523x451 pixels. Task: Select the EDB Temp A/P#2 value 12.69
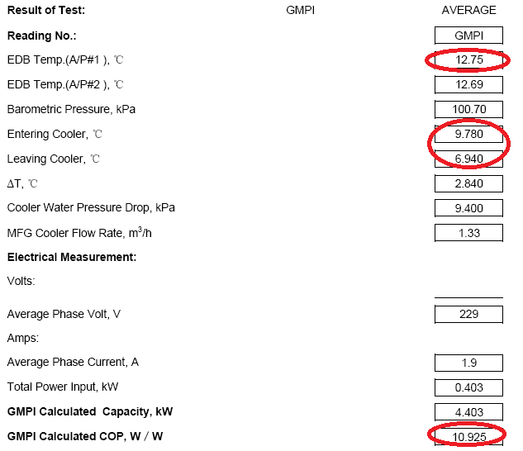coord(468,84)
